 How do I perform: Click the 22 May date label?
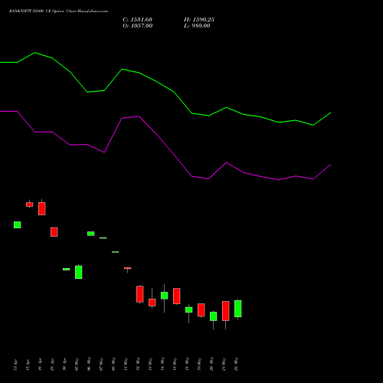[236, 364]
